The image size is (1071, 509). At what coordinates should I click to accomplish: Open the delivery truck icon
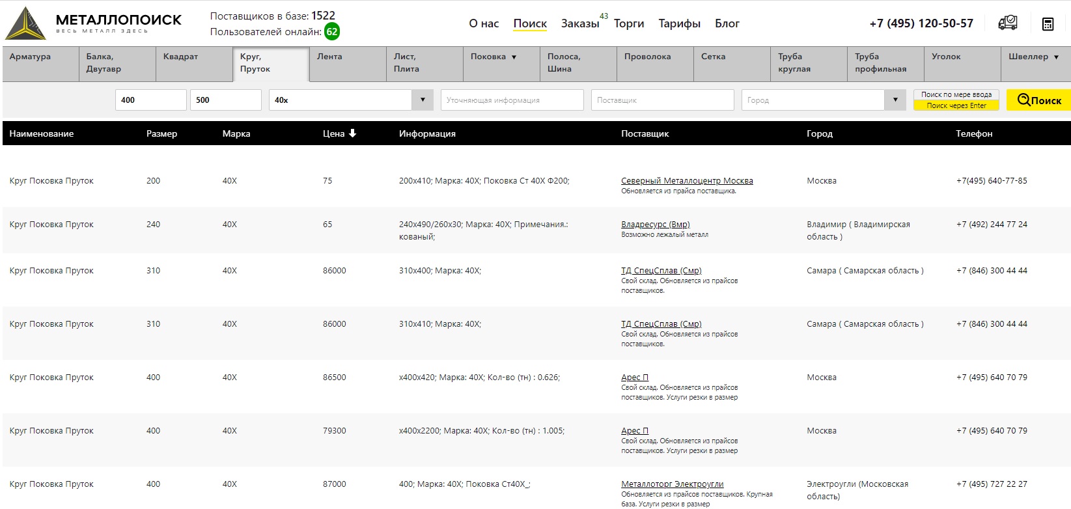[1008, 23]
